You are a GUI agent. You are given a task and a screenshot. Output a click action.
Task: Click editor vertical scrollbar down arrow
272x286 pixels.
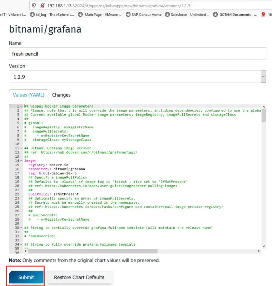coord(264,246)
